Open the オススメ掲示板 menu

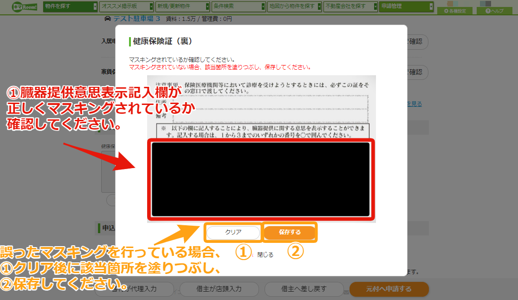[x=127, y=7]
